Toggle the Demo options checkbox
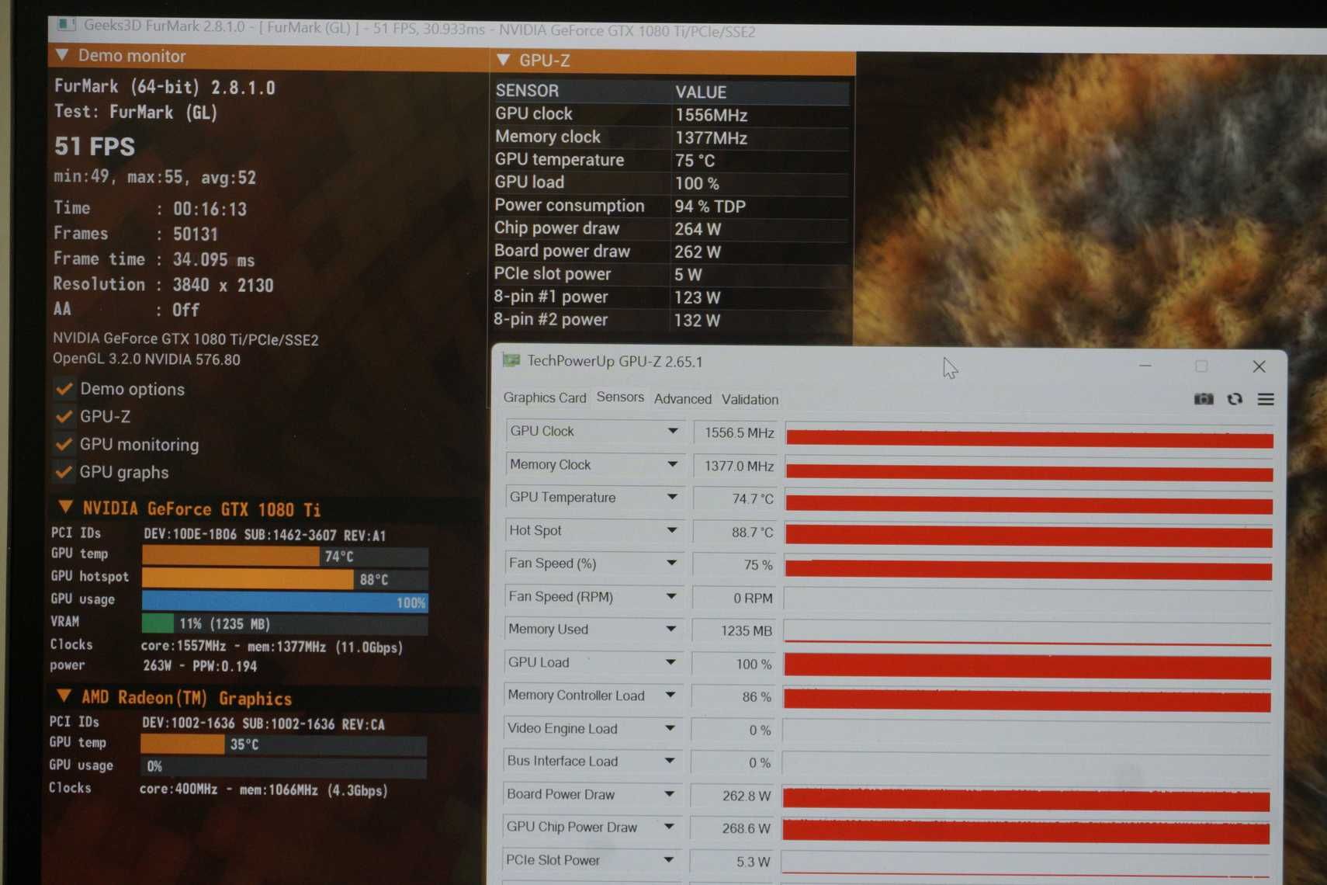Viewport: 1327px width, 885px height. [x=64, y=388]
